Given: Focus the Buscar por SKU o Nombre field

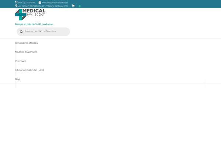Looking at the screenshot, I should (43, 32).
